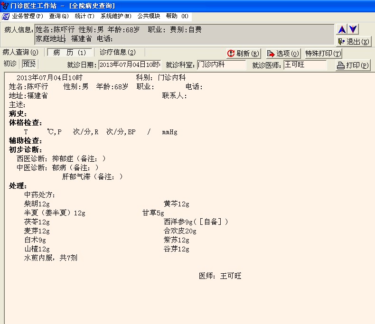The width and height of the screenshot is (375, 324).
Task: Click the 科别: 门诊内科 text in record
Action: (161, 77)
